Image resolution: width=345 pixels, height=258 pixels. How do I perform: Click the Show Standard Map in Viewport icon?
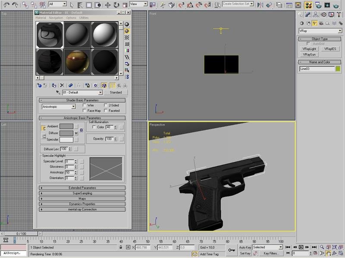click(x=103, y=84)
